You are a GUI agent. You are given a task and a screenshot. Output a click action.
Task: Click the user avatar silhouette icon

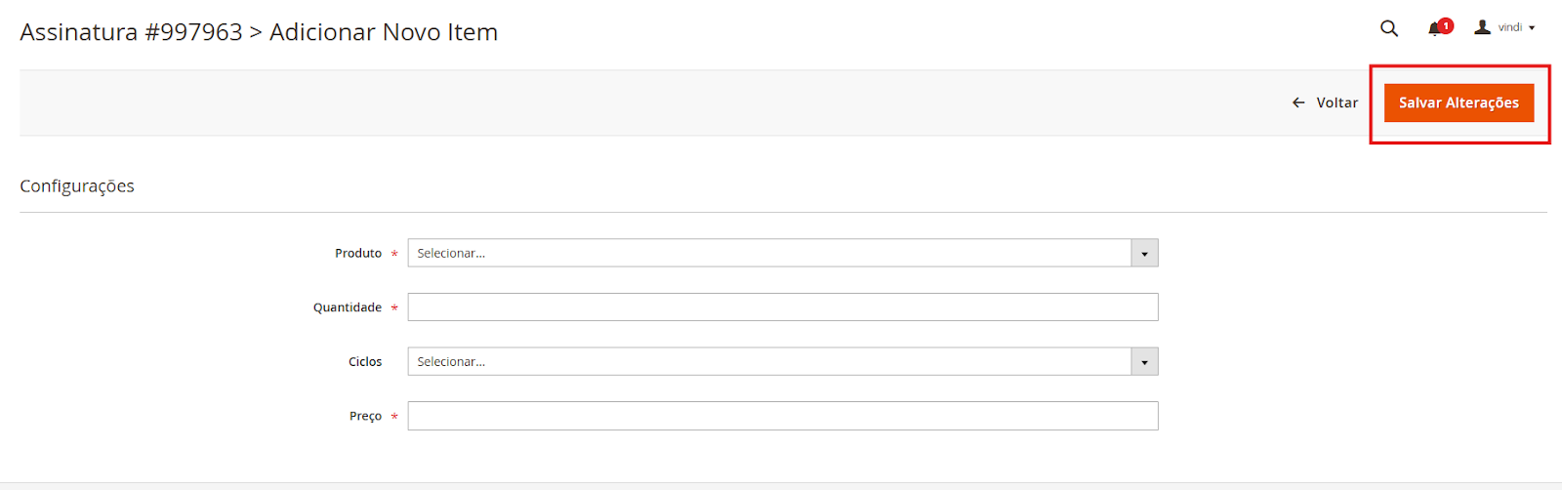[1482, 27]
